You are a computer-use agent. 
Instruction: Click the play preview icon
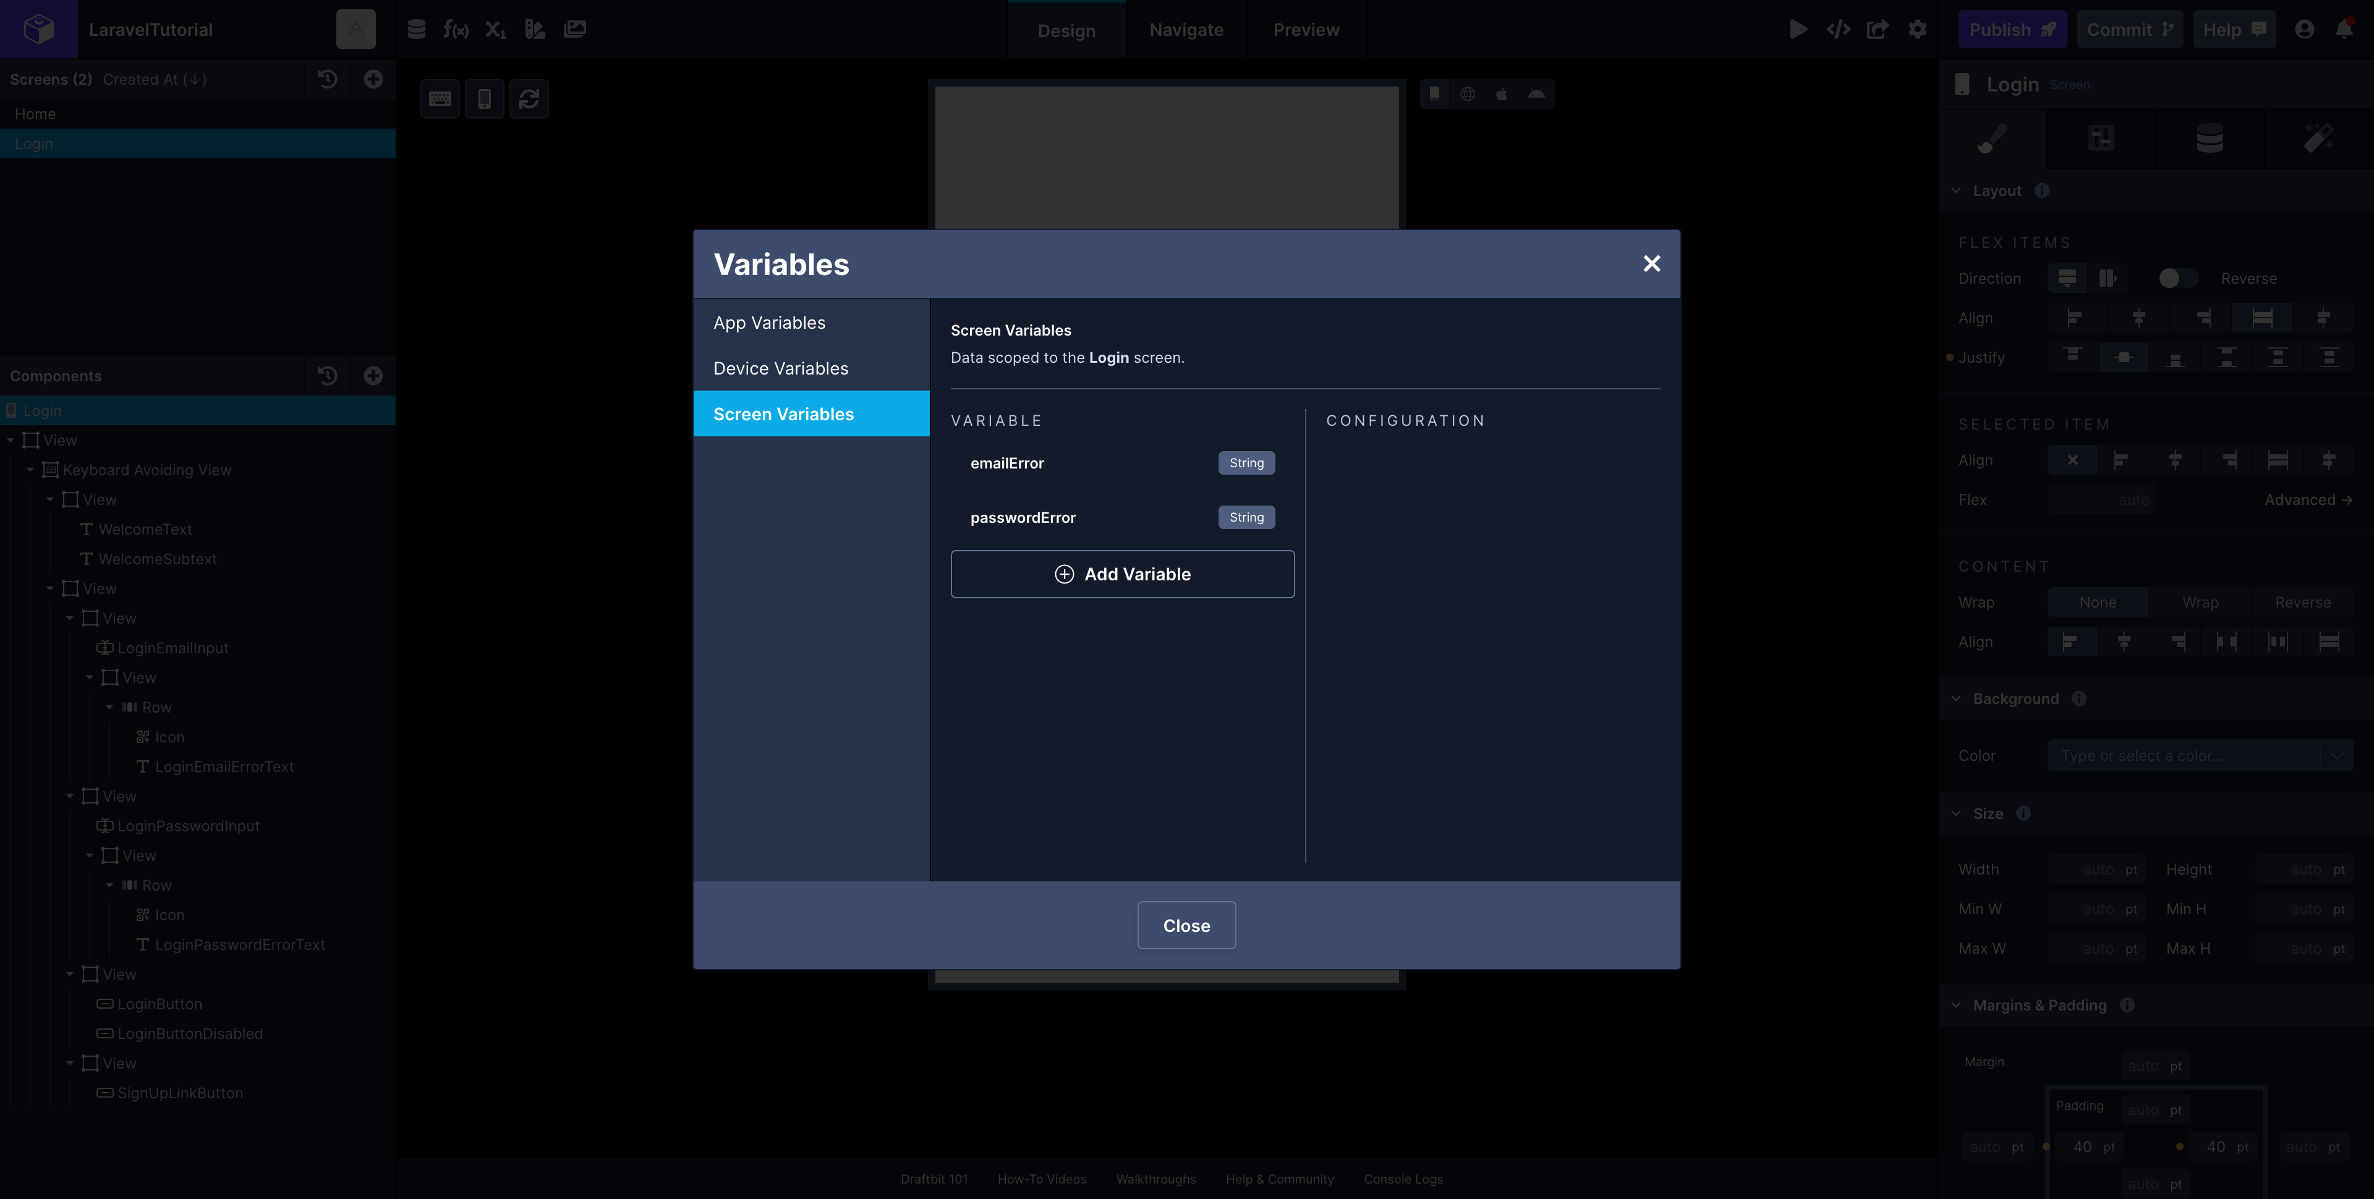click(1798, 30)
